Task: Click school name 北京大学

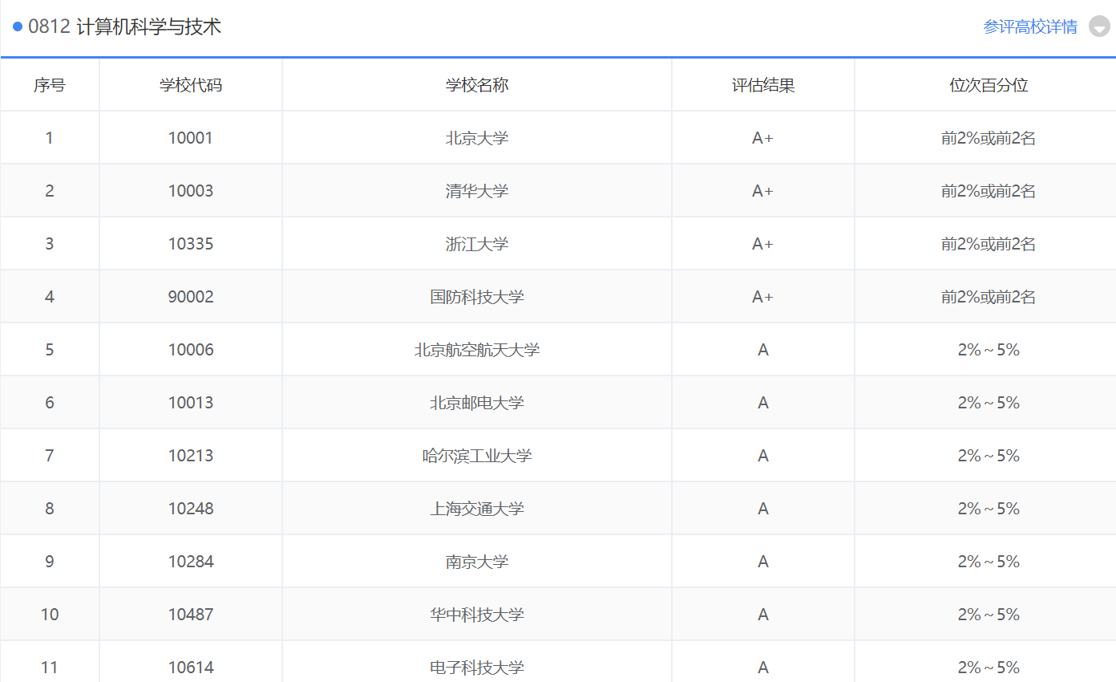Action: coord(477,138)
